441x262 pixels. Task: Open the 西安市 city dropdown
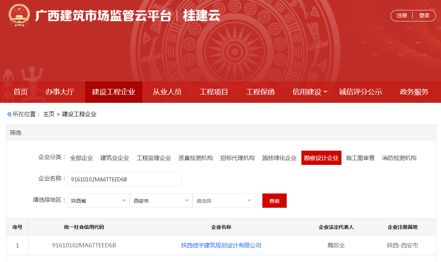click(x=161, y=201)
